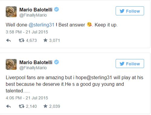Favorite the 'Liverpool fans are amazing' tweet
Screen dimensions: 151x115
45,106
